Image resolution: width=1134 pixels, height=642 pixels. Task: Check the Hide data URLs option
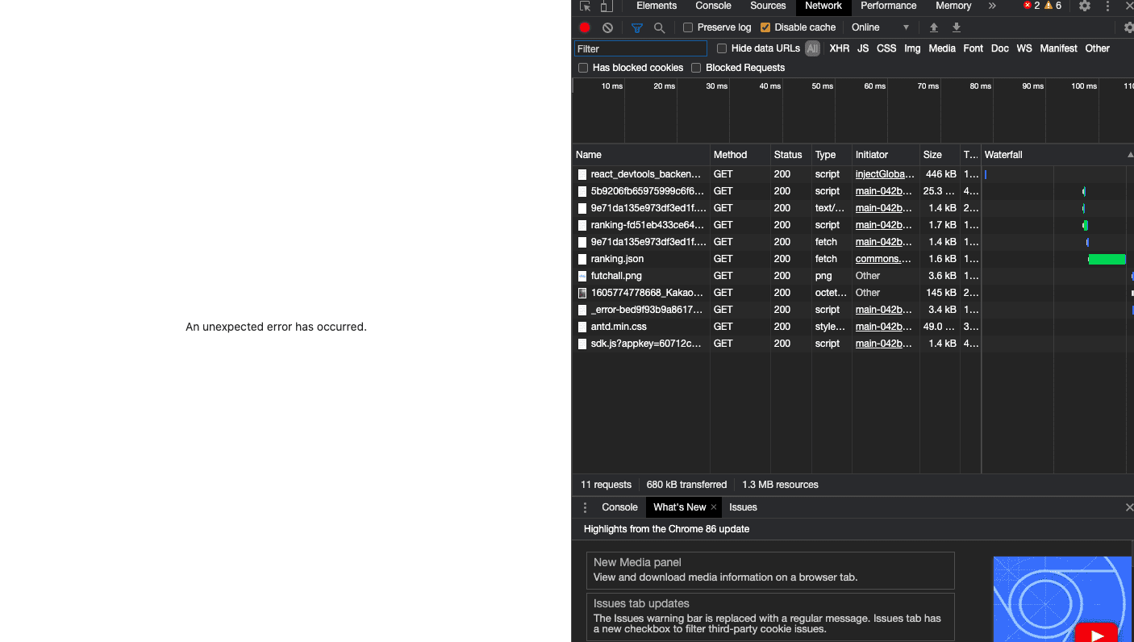pyautogui.click(x=722, y=48)
